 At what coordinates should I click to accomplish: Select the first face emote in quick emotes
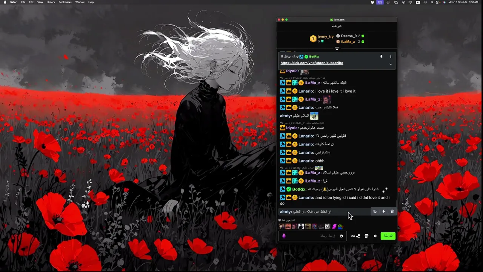tap(281, 227)
